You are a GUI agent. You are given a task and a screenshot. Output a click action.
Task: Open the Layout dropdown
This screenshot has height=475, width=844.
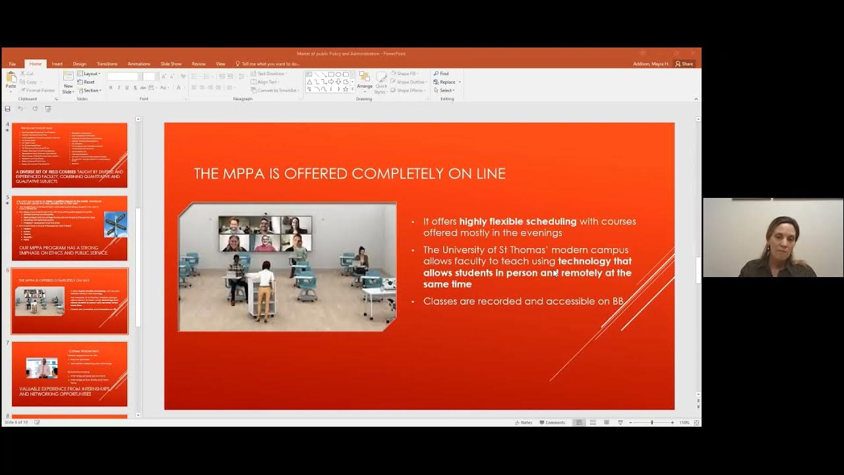[88, 73]
